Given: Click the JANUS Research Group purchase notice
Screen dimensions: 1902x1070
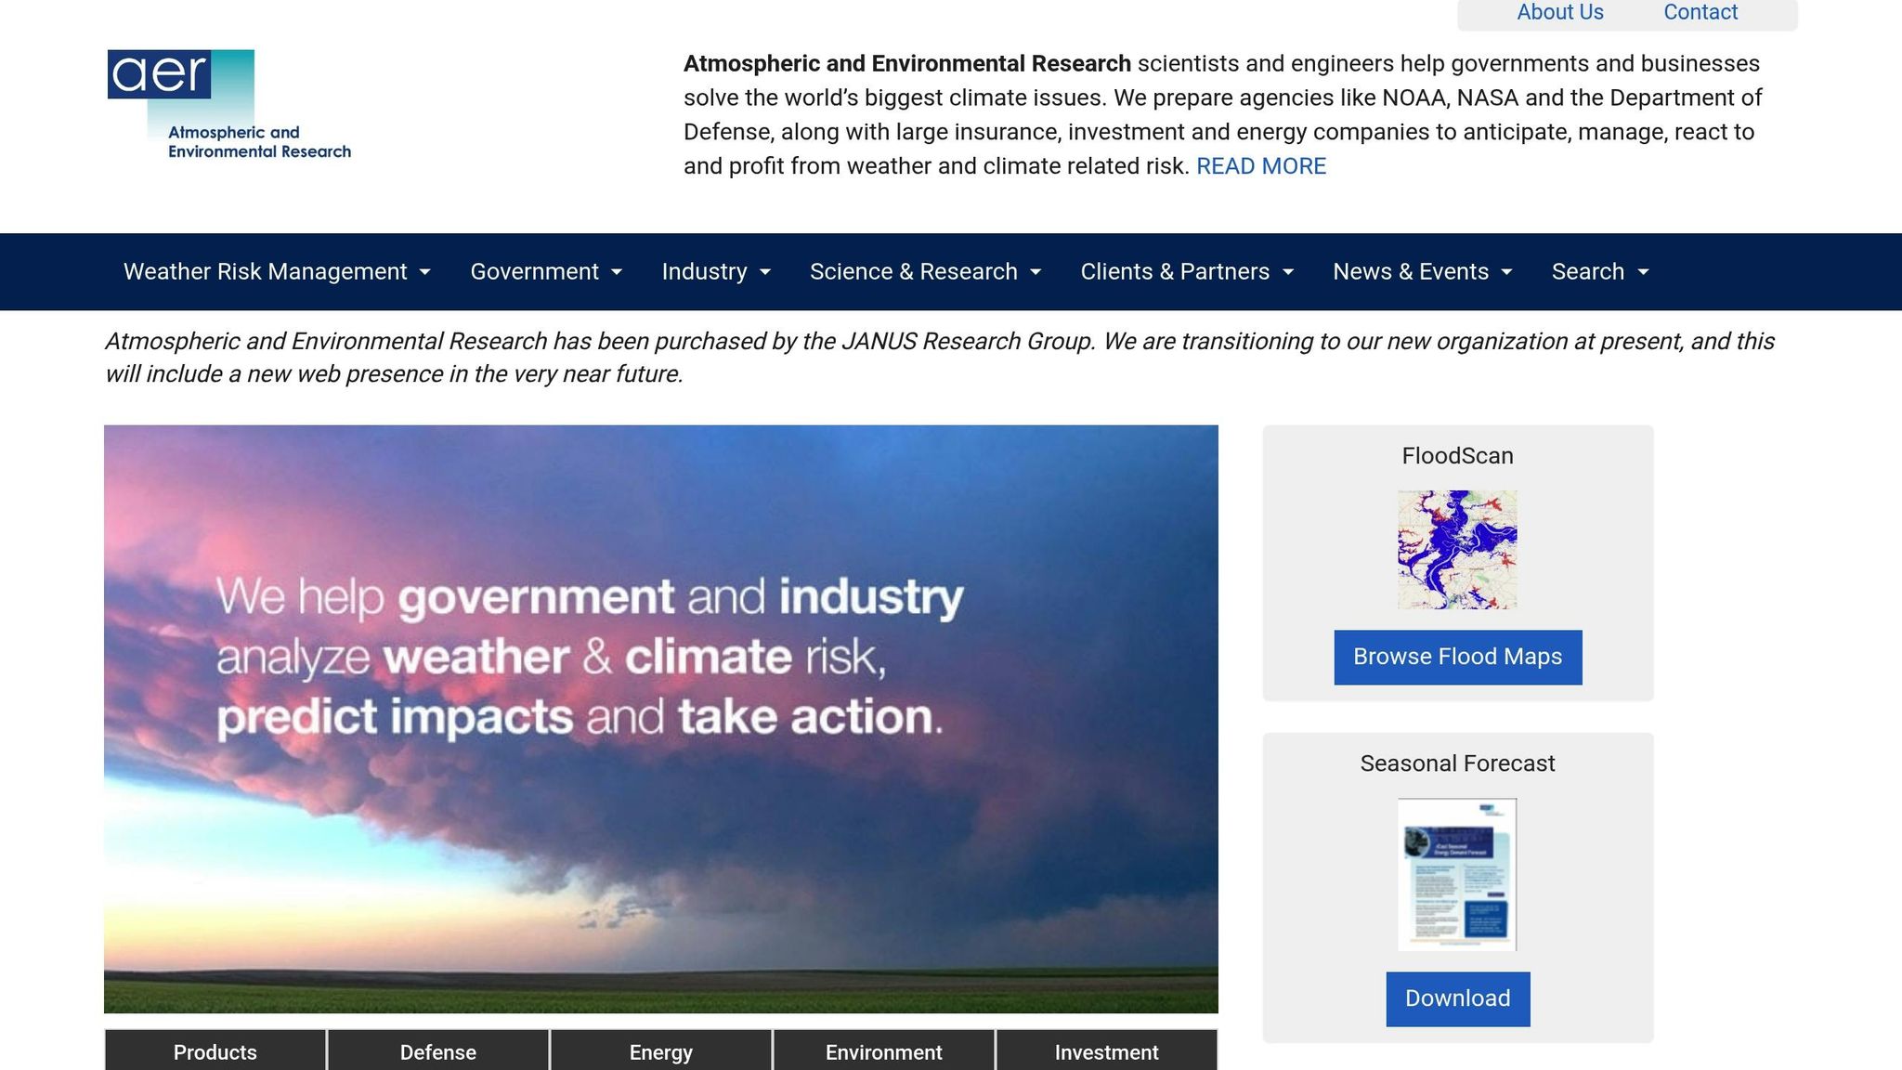Looking at the screenshot, I should [x=939, y=358].
